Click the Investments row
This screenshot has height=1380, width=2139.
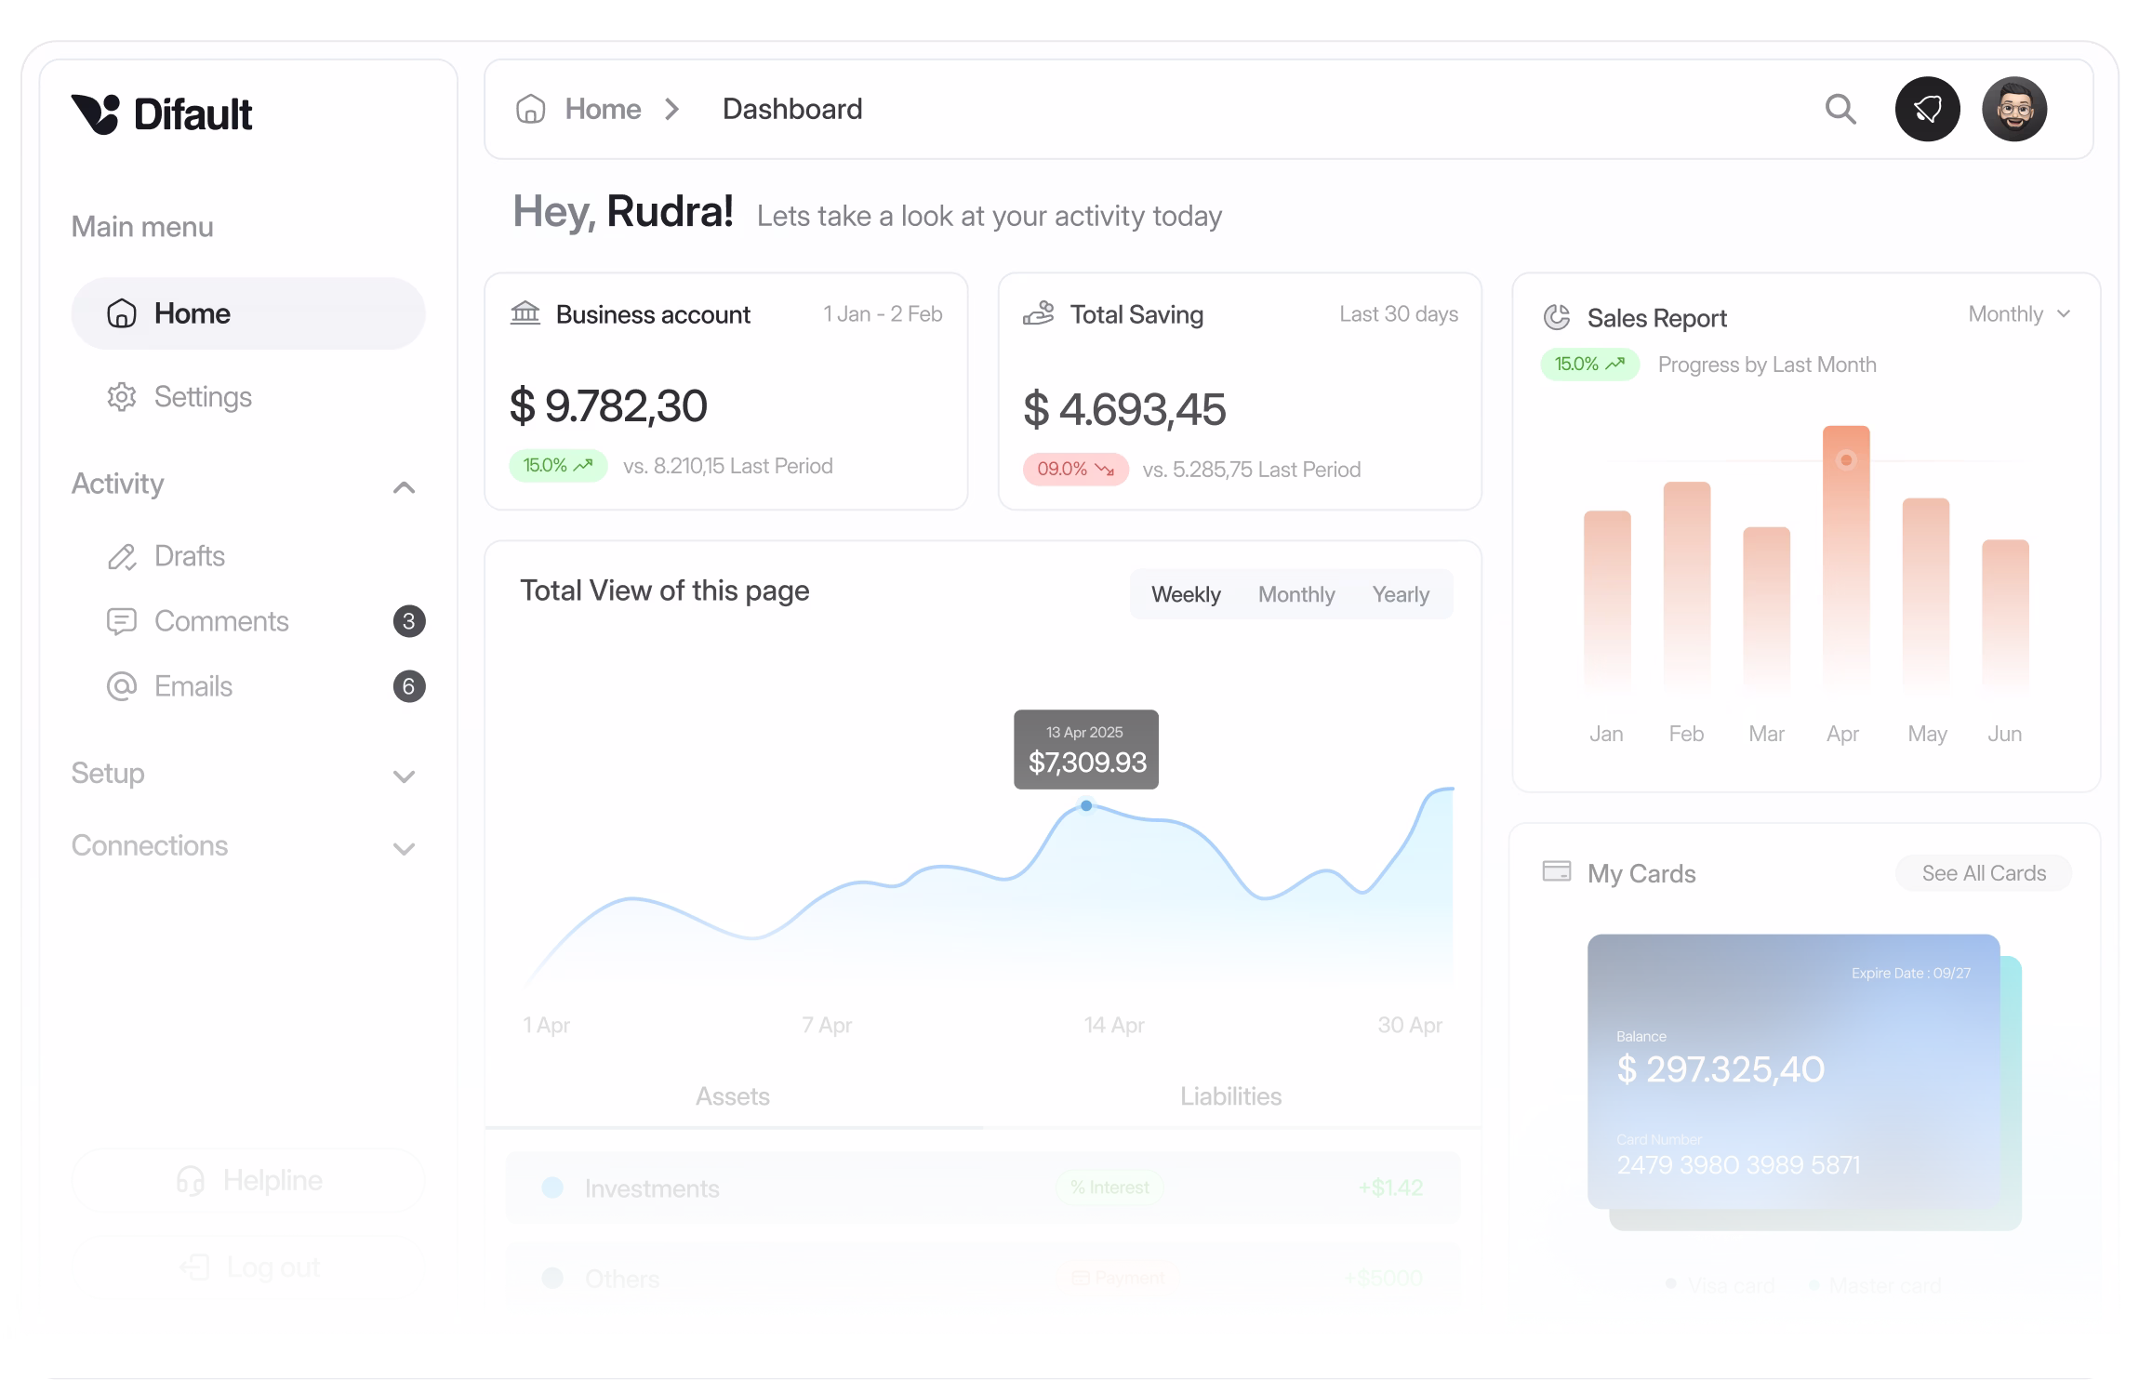click(x=983, y=1188)
